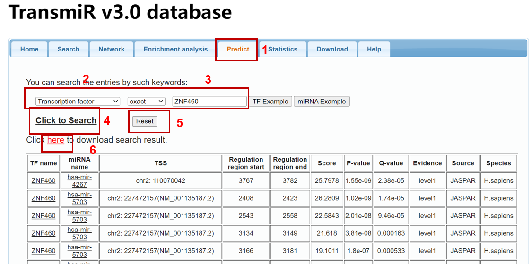This screenshot has width=532, height=264.
Task: Click the Click to Search link
Action: point(66,120)
